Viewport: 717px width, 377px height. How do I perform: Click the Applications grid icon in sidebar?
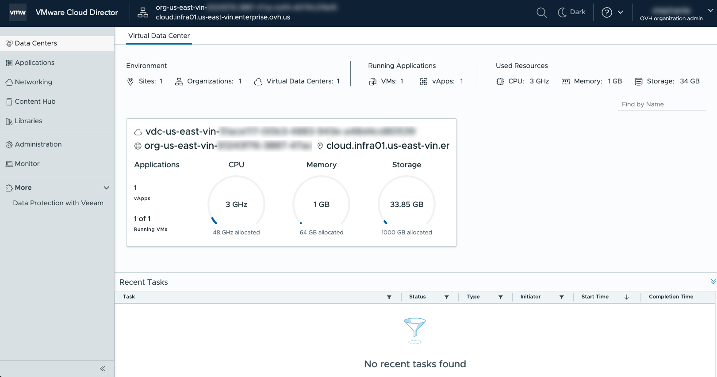coord(9,63)
